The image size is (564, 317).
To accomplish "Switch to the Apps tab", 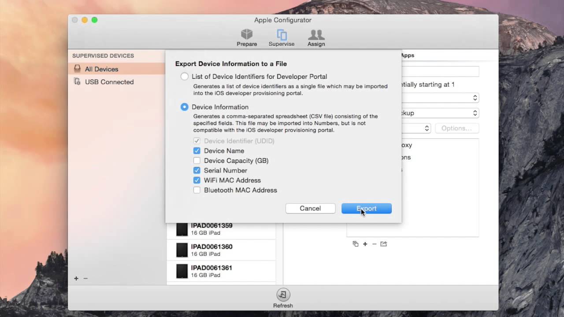I will pos(408,55).
